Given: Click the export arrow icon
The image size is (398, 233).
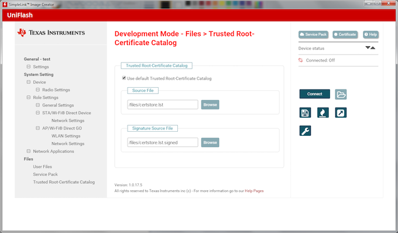Looking at the screenshot, I should tap(341, 112).
